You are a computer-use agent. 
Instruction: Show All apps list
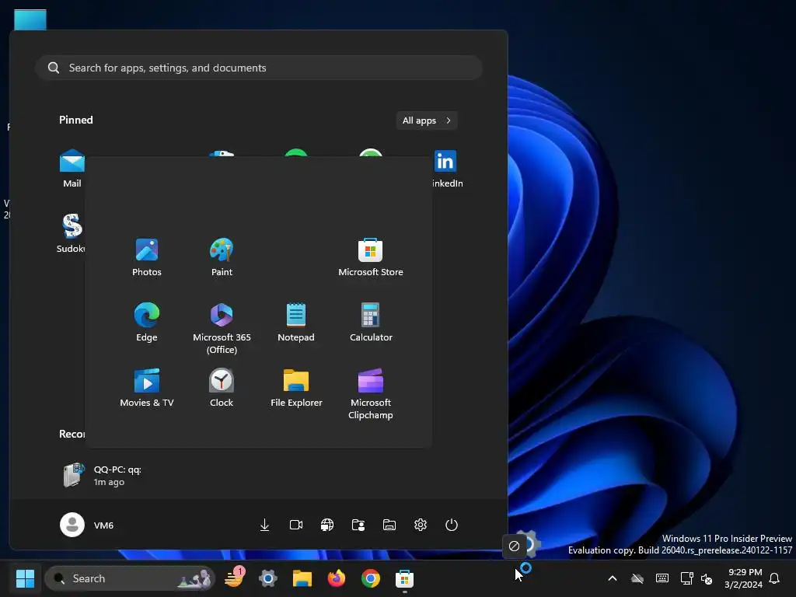[x=427, y=120]
